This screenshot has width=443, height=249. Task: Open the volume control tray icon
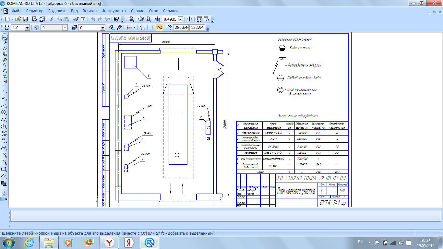click(x=401, y=243)
